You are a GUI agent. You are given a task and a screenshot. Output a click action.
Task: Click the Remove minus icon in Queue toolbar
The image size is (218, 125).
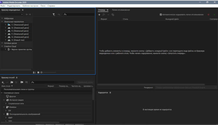108,15
